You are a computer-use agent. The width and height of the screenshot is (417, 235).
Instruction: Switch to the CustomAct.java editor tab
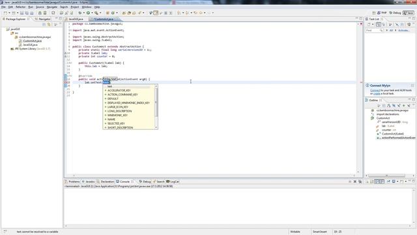click(x=104, y=19)
